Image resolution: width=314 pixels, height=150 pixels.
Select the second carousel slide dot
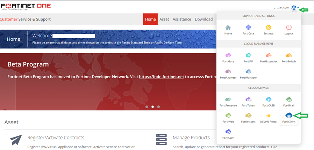pos(152,107)
